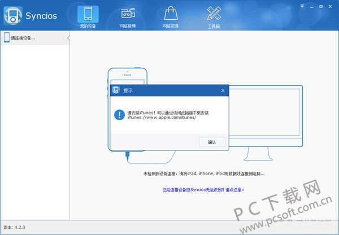This screenshot has height=235, width=339.
Task: Open the 我的设备 (My Device) tab
Action: click(88, 17)
